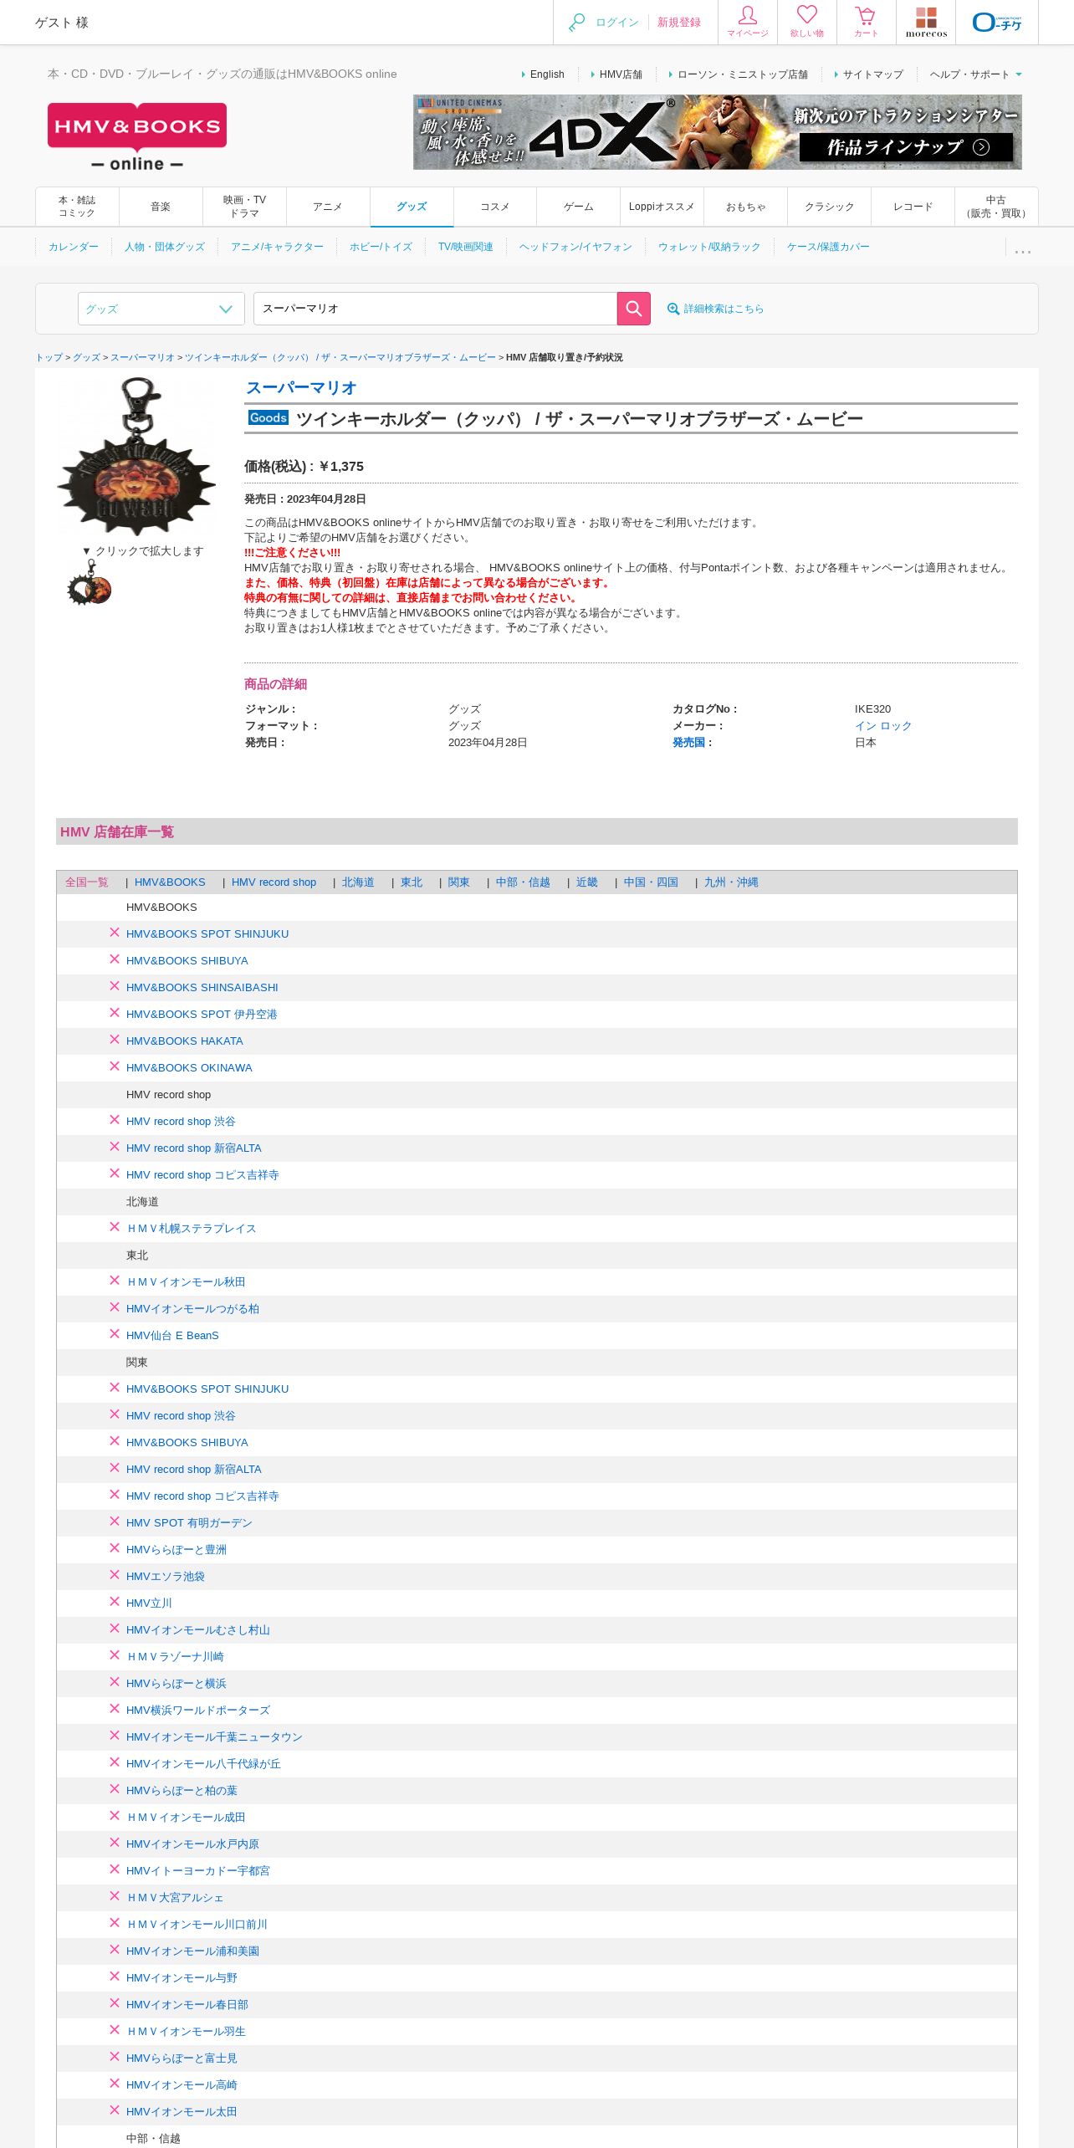Open HMV SPOT 有明ガーデン store link
This screenshot has height=2148, width=1074.
(189, 1522)
